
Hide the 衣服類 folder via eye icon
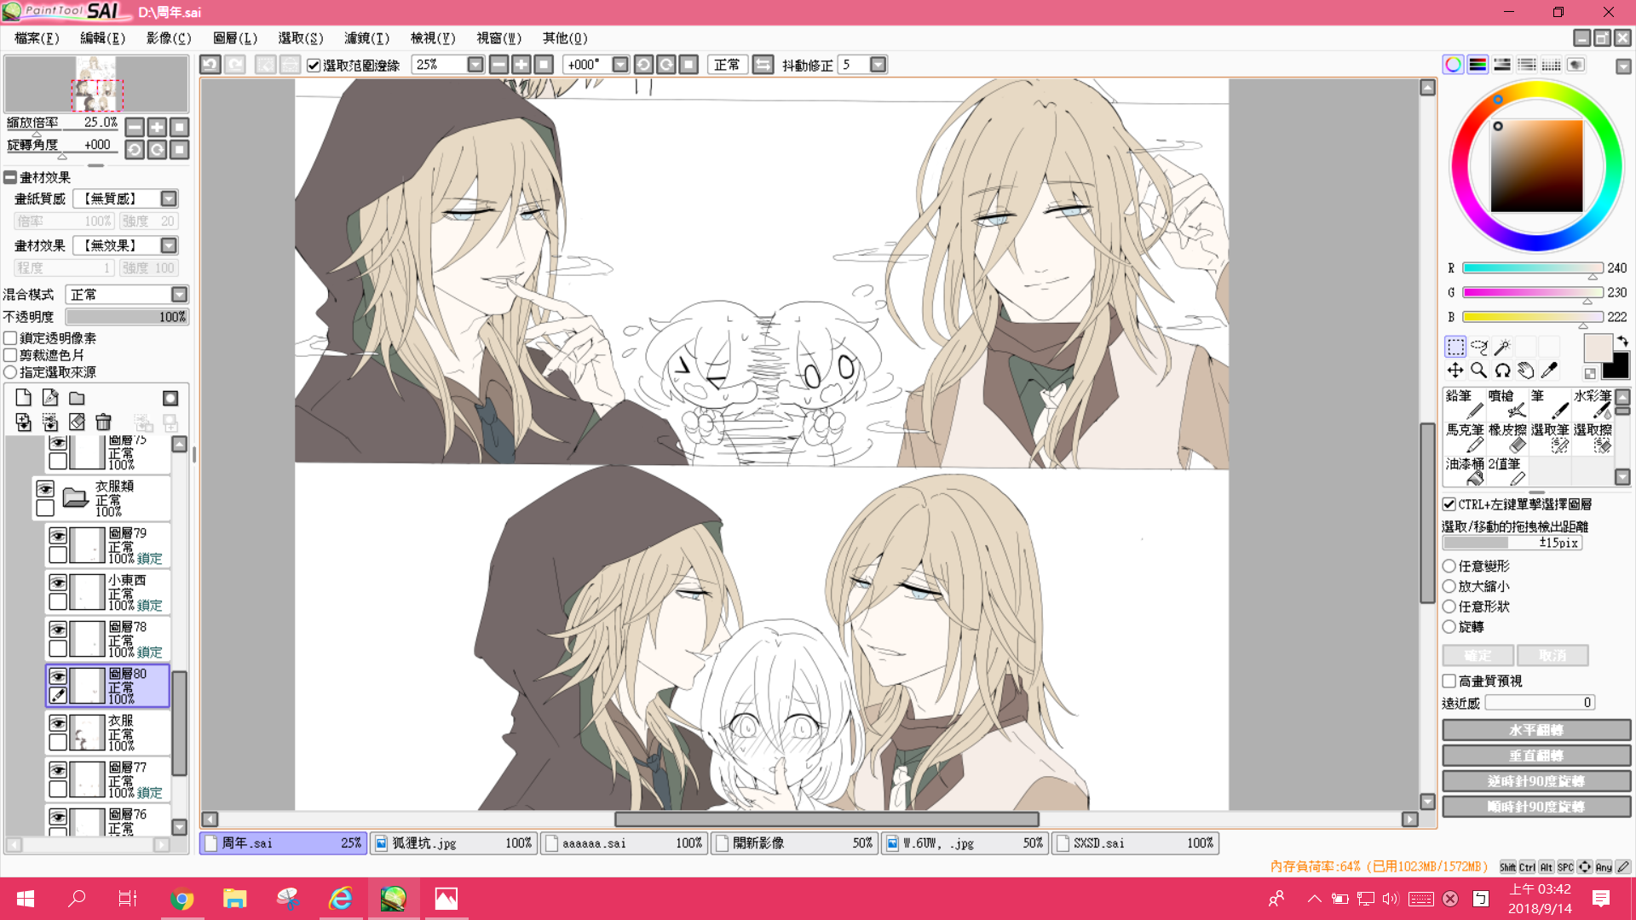click(45, 489)
